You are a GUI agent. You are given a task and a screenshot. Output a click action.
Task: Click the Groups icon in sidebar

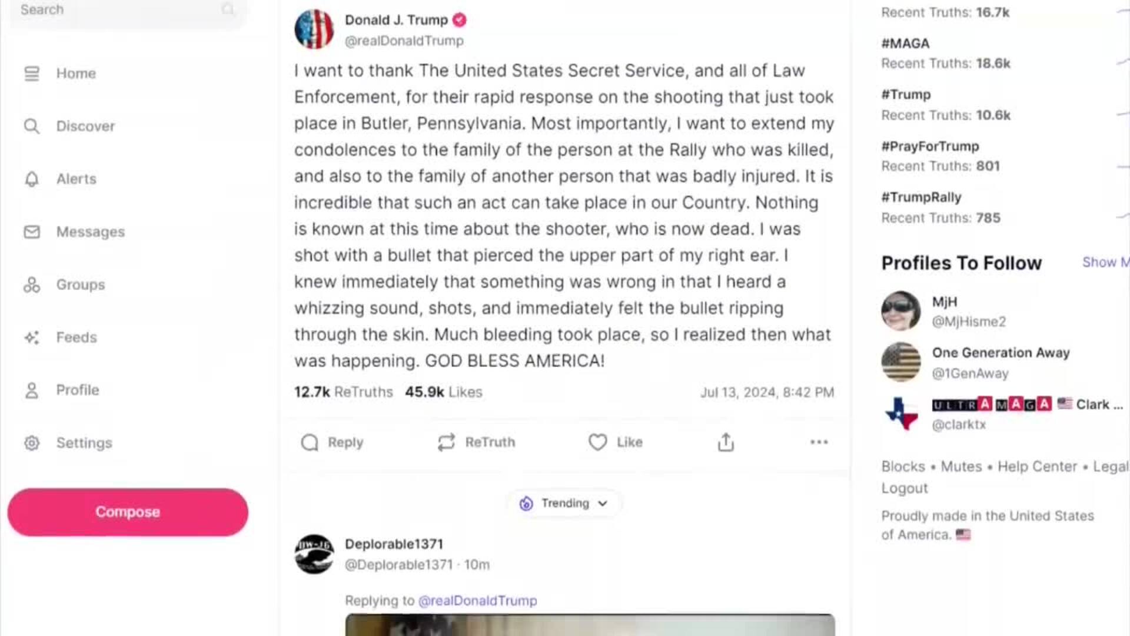click(x=32, y=285)
